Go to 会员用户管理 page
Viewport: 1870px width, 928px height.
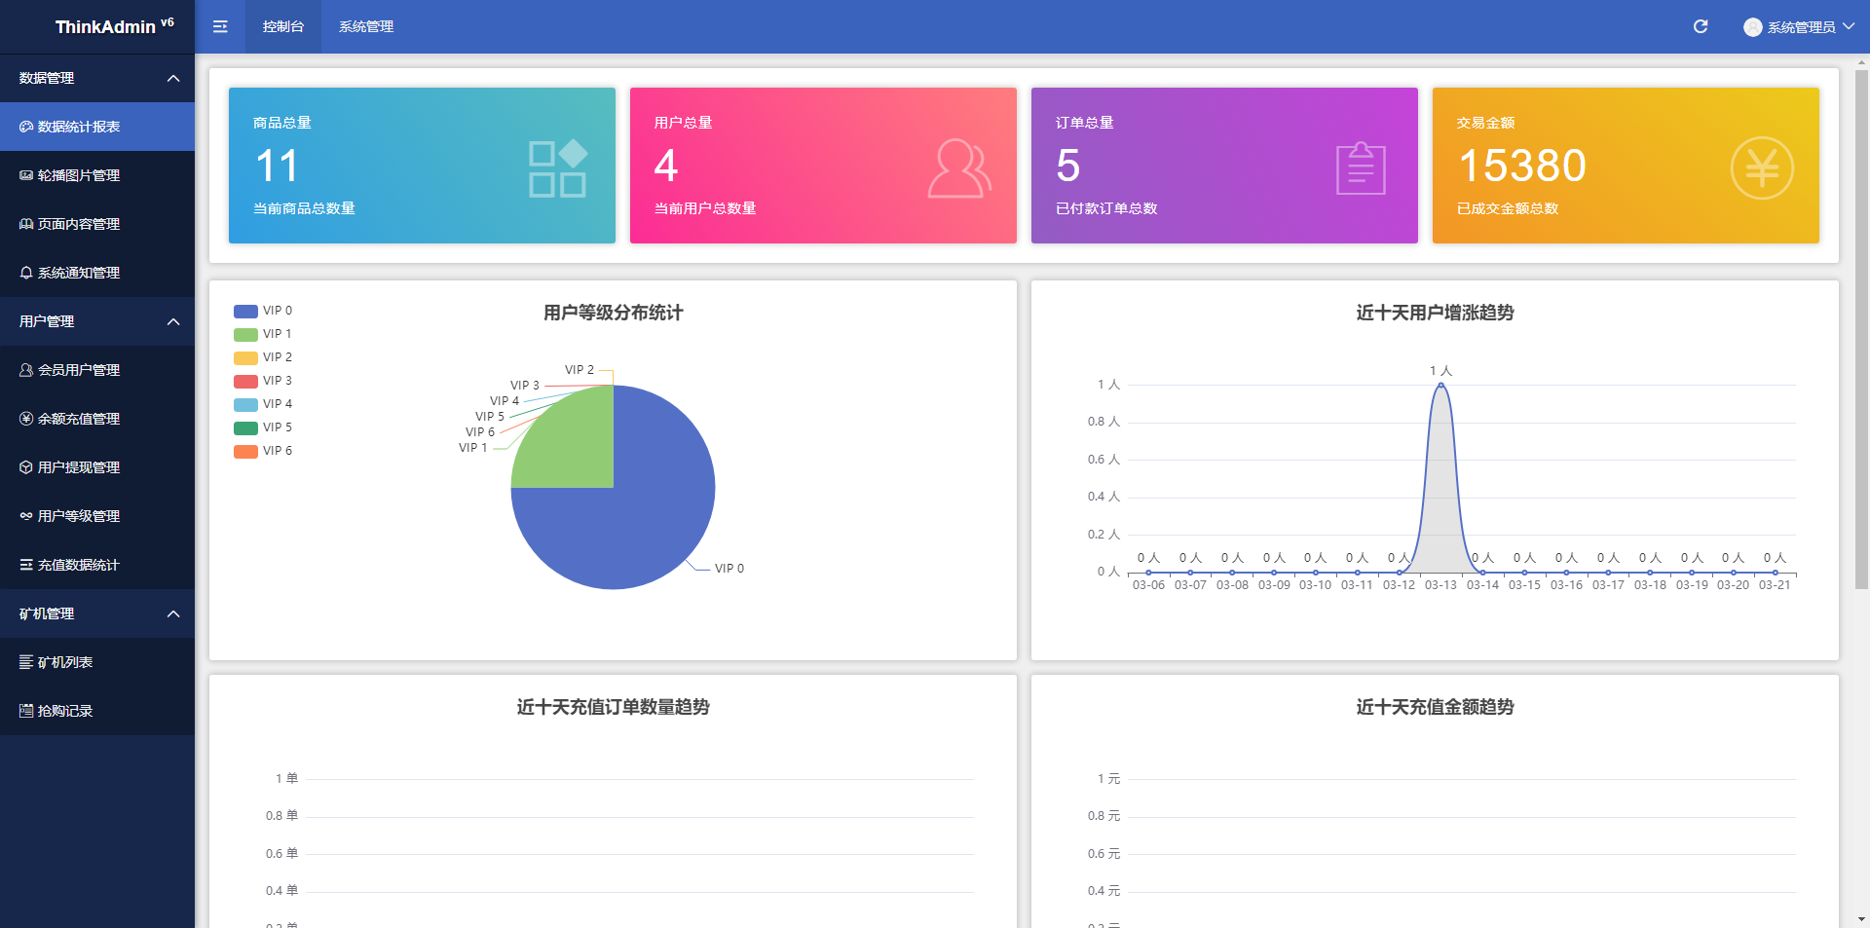[x=97, y=370]
